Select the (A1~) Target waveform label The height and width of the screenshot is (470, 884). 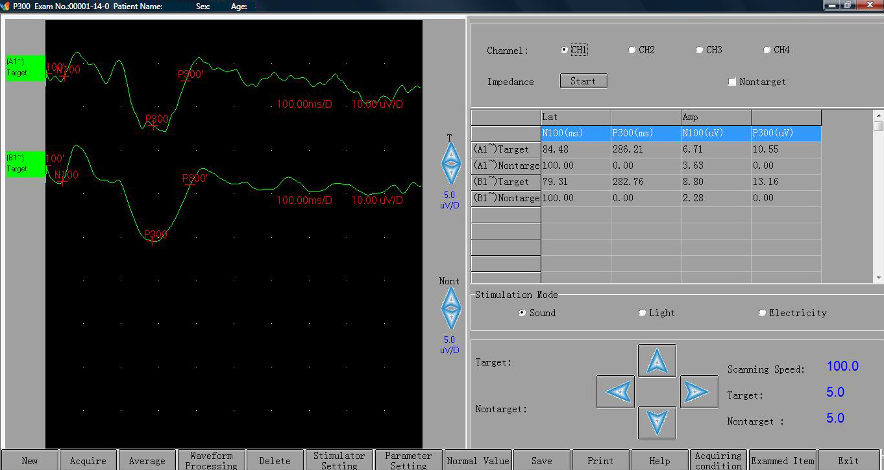point(25,68)
